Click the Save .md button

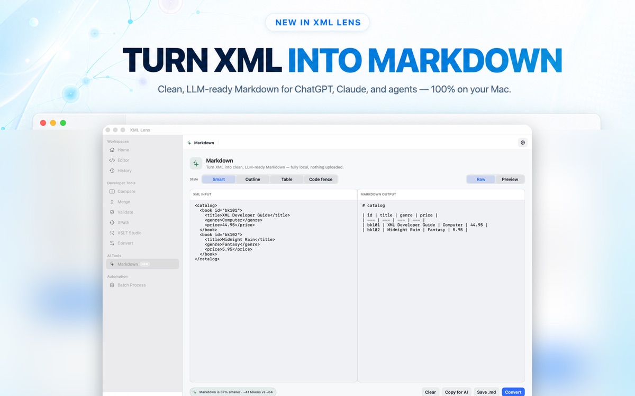pyautogui.click(x=486, y=392)
